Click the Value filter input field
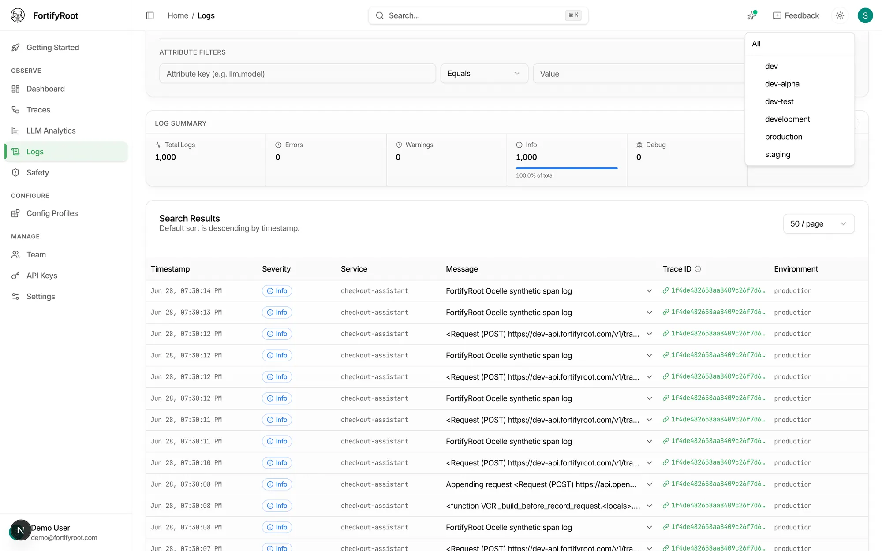The image size is (882, 551). pyautogui.click(x=639, y=74)
